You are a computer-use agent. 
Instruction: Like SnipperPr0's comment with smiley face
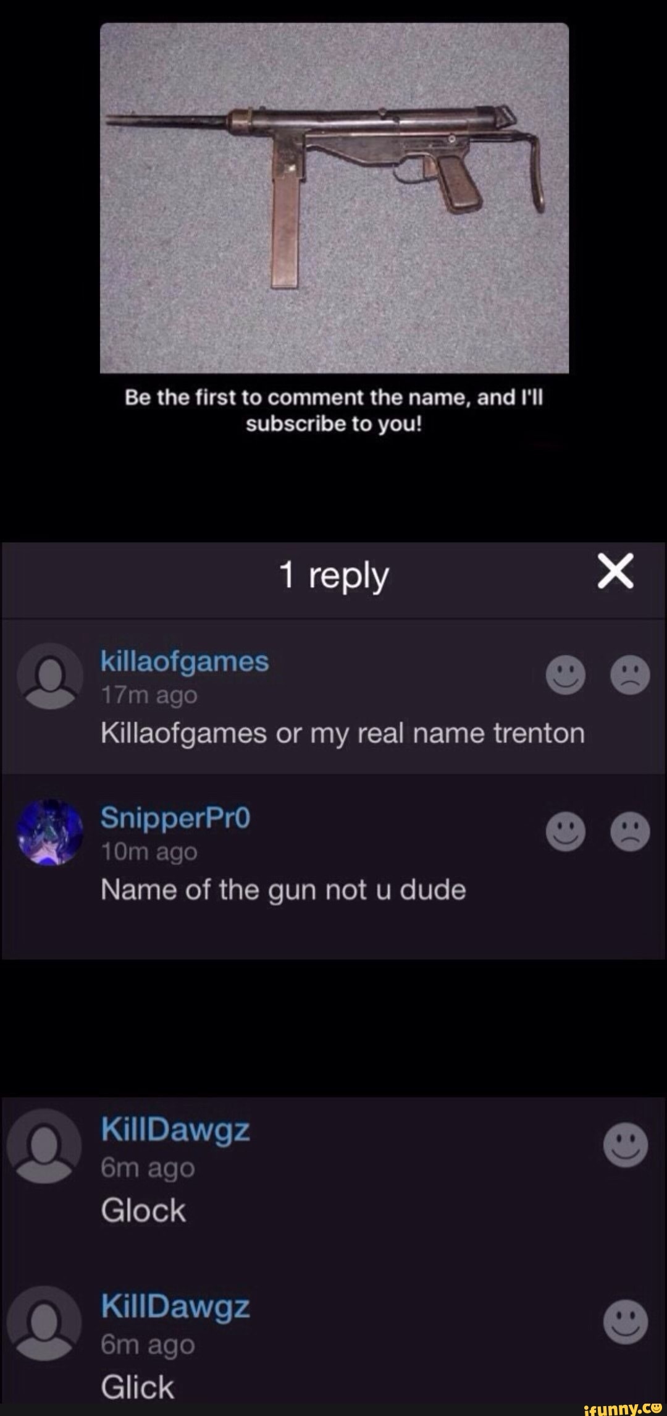565,831
